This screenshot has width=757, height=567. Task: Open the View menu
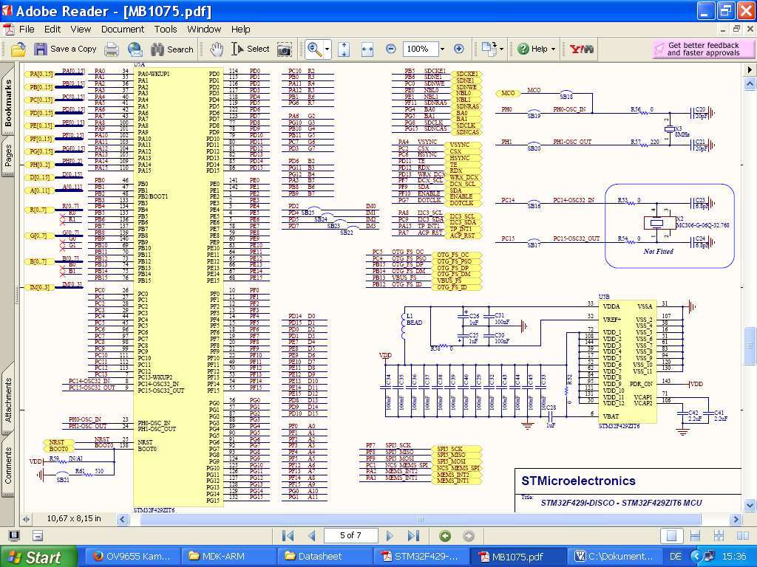tap(81, 30)
